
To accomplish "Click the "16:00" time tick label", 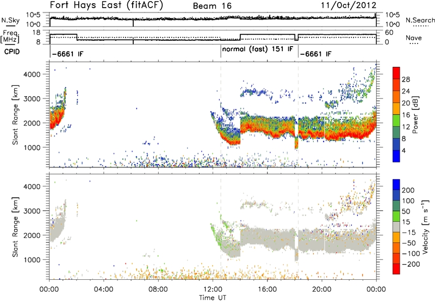I will tap(267, 290).
